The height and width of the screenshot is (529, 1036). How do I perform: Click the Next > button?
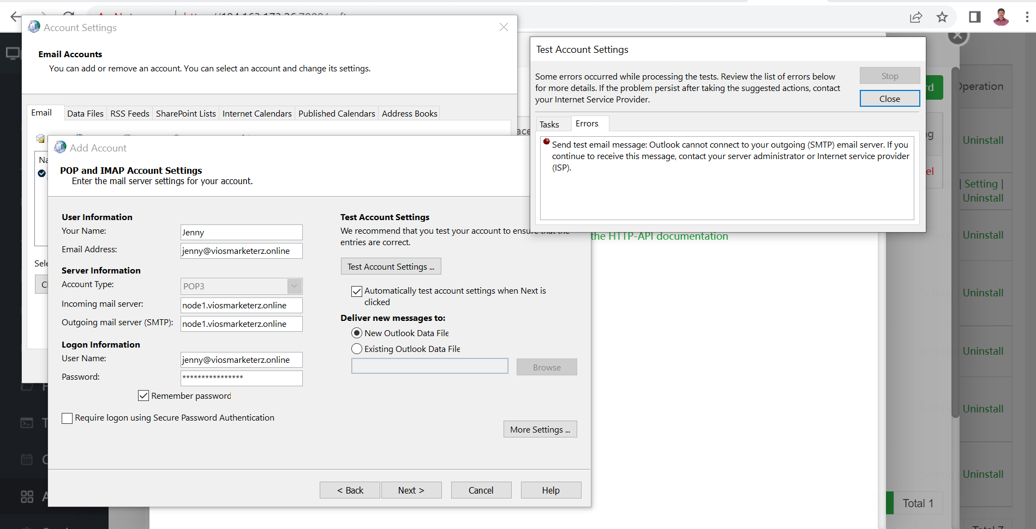coord(411,490)
